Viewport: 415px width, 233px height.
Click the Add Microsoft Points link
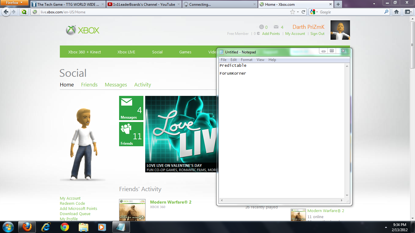click(x=78, y=208)
